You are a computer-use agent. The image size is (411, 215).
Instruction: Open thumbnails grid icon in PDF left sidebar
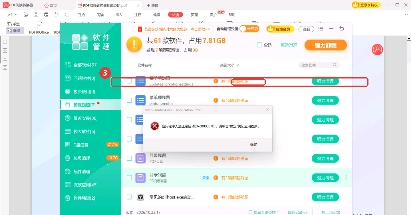[5, 51]
